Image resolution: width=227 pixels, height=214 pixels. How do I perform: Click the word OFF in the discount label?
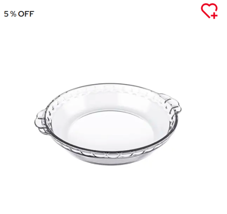26,14
